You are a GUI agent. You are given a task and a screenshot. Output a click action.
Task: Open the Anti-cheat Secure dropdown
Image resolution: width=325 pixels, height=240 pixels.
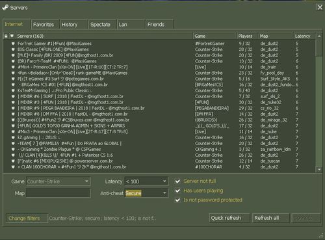click(x=146, y=193)
